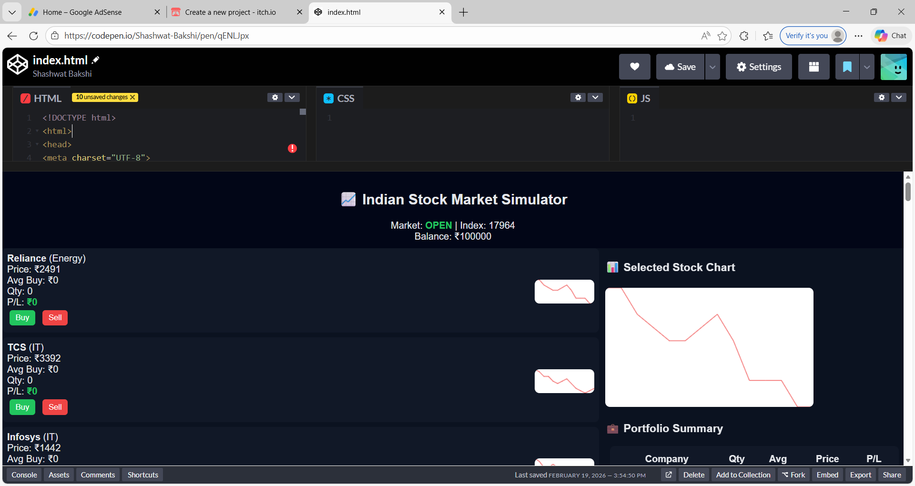The image size is (915, 486).
Task: Open browser tab search chevron
Action: (x=12, y=12)
